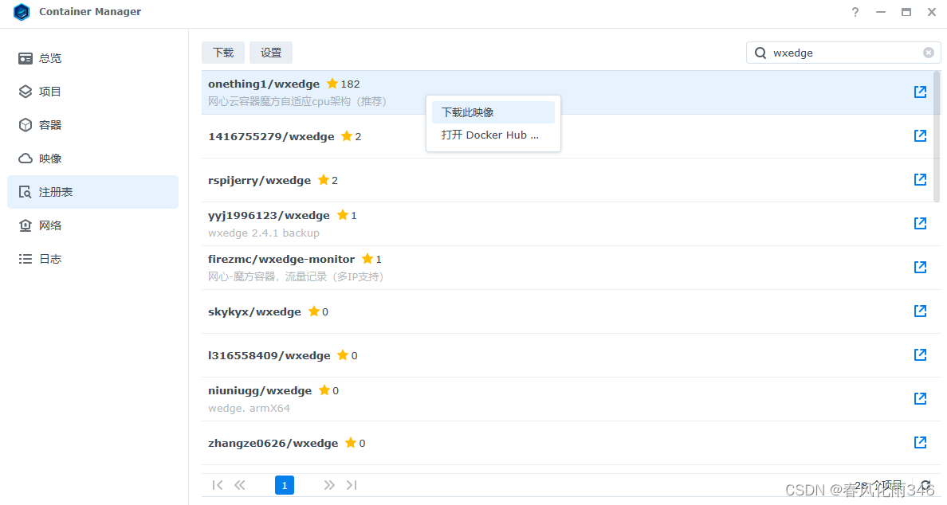Open the 总览 overview section
This screenshot has width=947, height=505.
[x=93, y=58]
